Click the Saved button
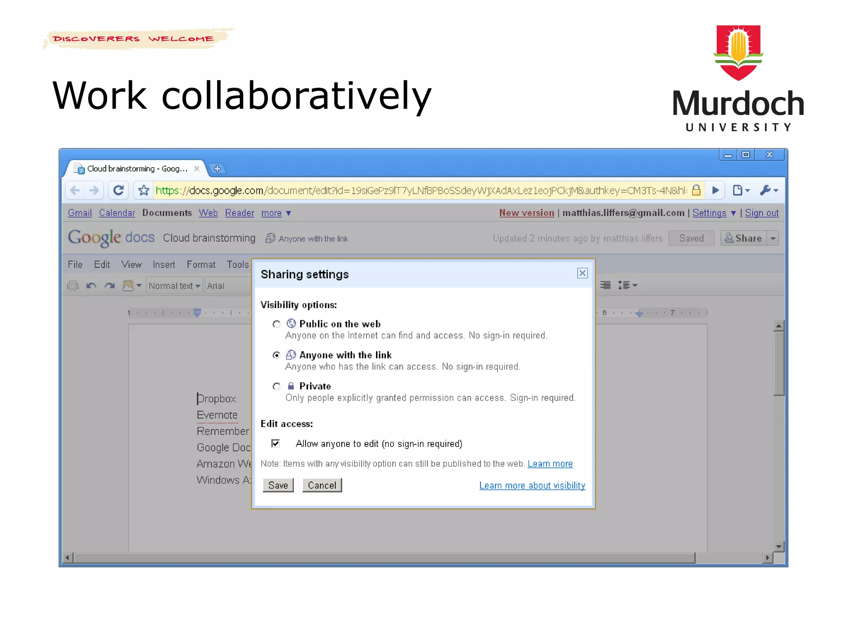The image size is (847, 635). click(691, 239)
